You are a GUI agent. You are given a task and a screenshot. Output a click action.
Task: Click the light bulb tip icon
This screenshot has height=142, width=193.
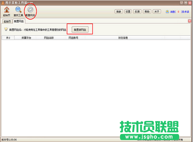[x=5, y=29]
